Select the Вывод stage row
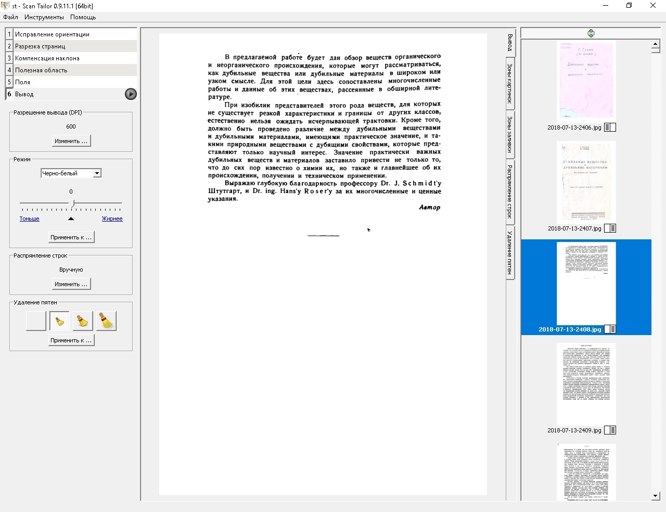The height and width of the screenshot is (512, 666). [71, 94]
